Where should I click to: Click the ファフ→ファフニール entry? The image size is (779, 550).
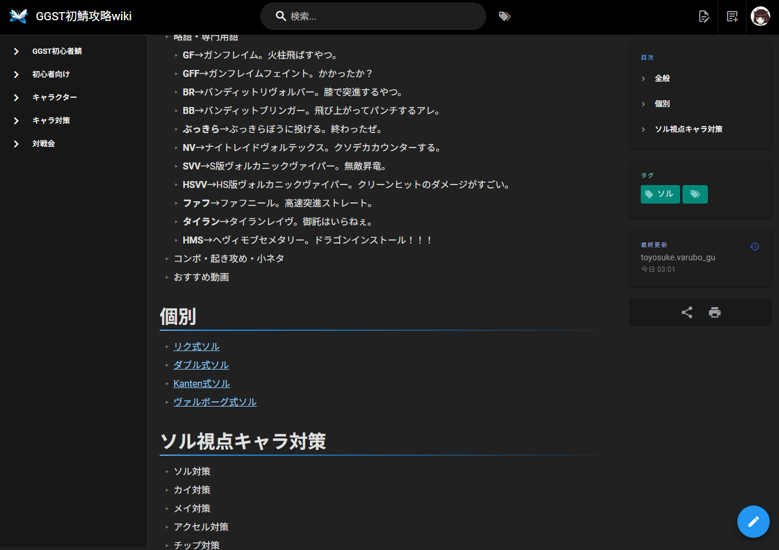pos(278,204)
